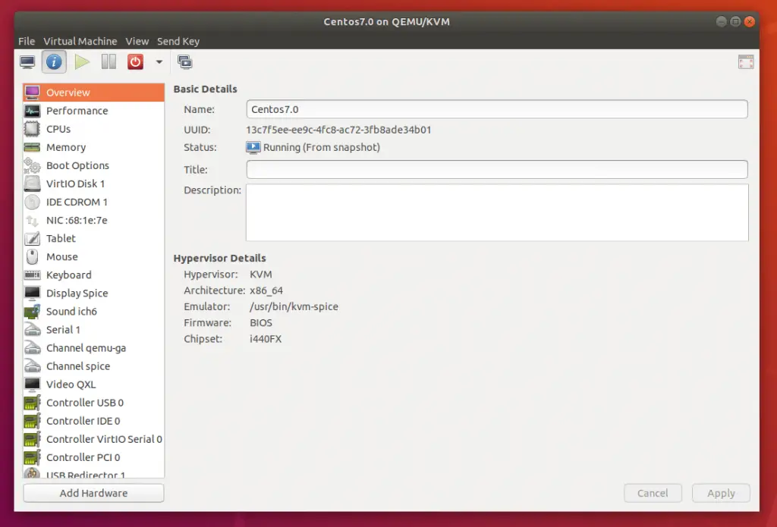Click the Cancel button
This screenshot has height=527, width=777.
click(653, 494)
